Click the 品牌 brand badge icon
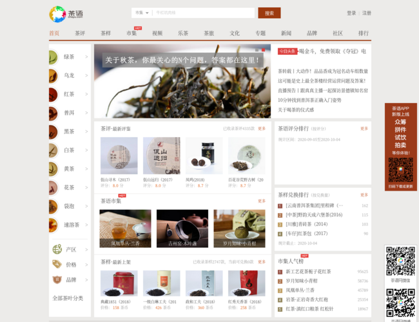Image resolution: width=419 pixels, height=322 pixels. coord(55,280)
